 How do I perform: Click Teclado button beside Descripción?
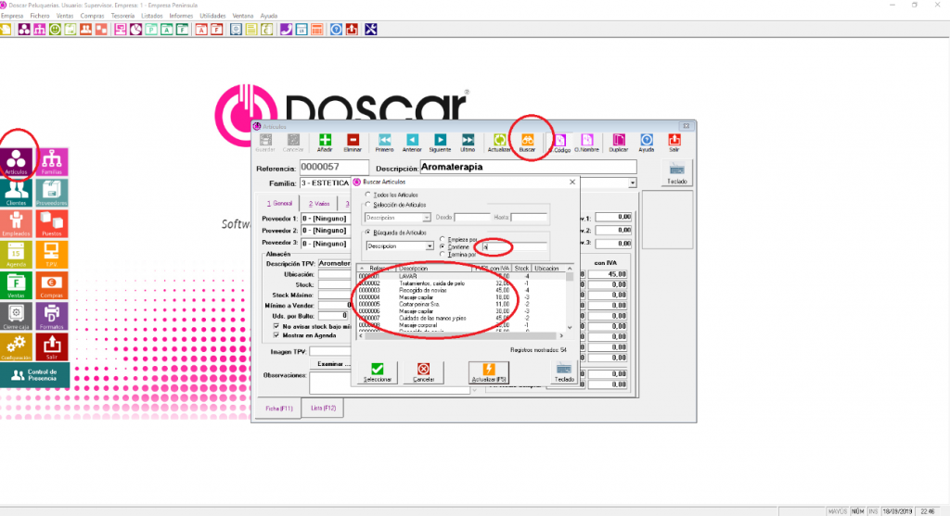tap(676, 173)
